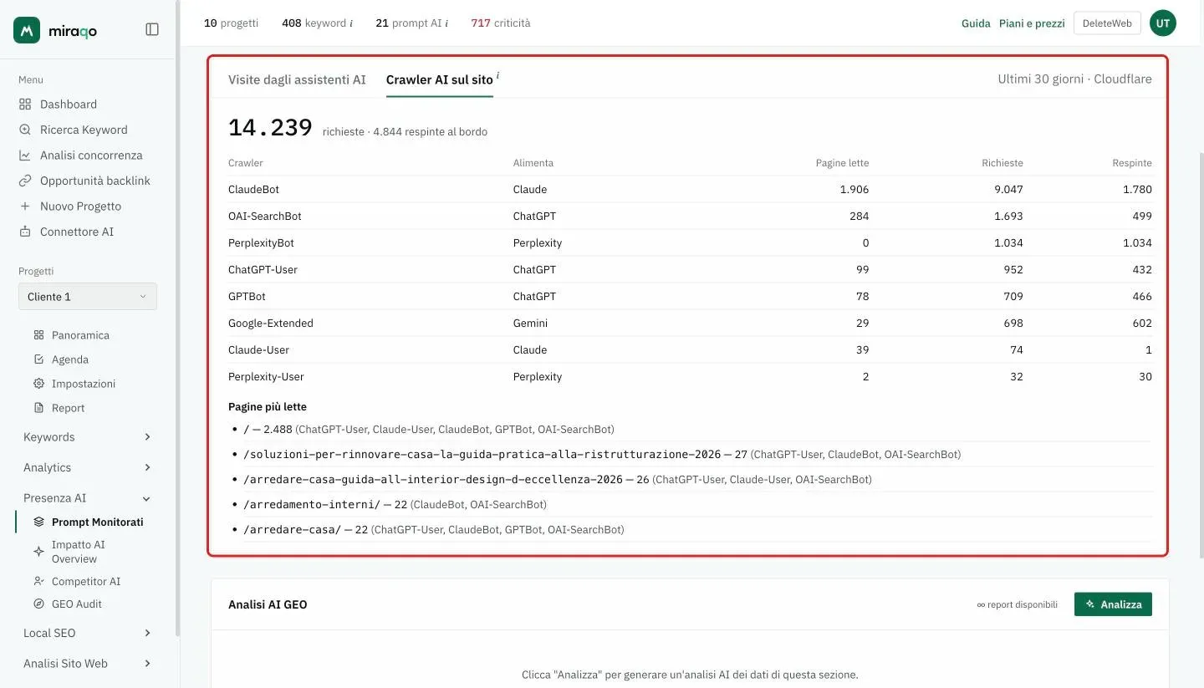Click the Analizza button
The height and width of the screenshot is (688, 1204).
point(1113,604)
